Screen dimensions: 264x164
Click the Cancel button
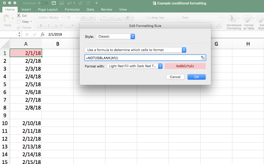(x=175, y=77)
